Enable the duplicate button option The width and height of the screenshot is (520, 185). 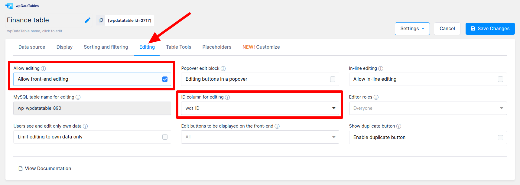501,137
